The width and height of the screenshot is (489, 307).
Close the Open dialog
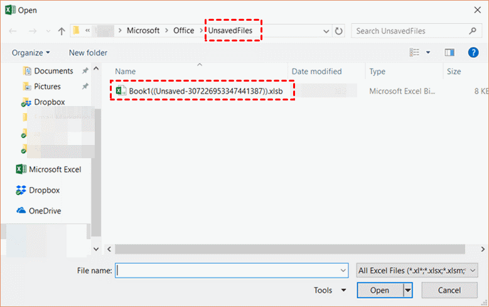click(478, 10)
